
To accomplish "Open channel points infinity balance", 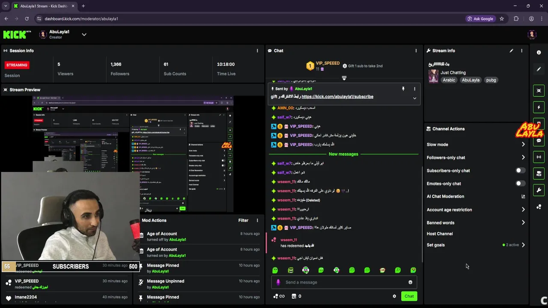I will tap(279, 296).
